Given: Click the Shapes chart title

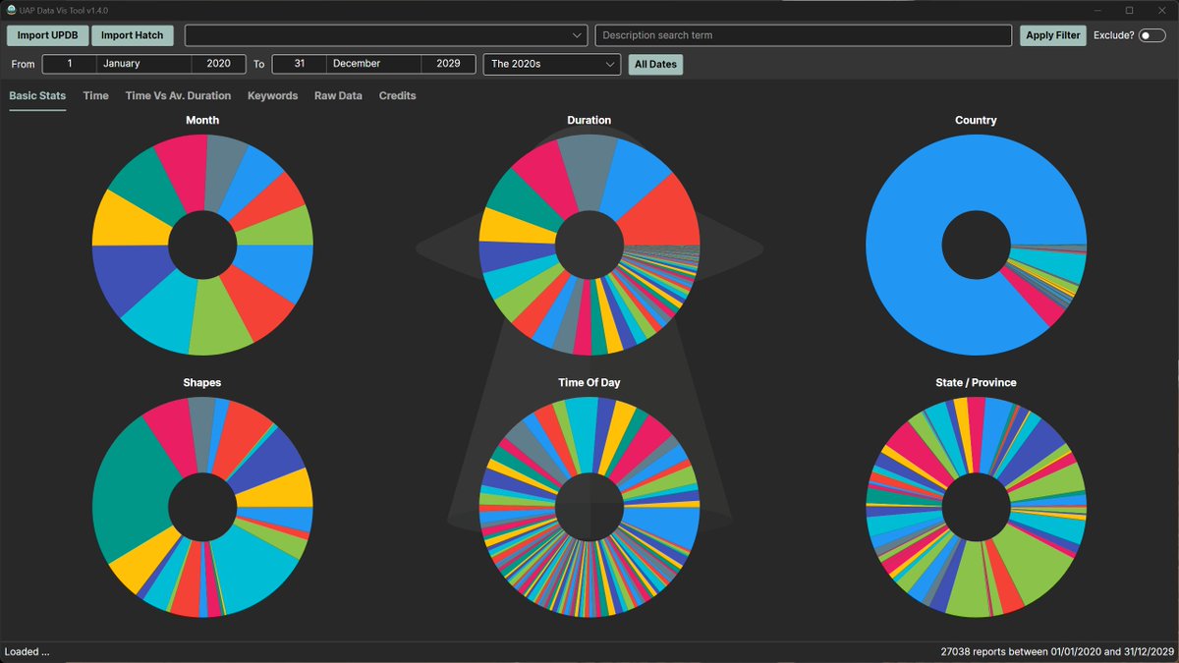Looking at the screenshot, I should coord(202,383).
